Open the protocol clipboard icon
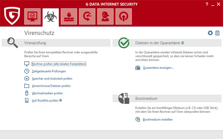This screenshot has width=223, height=139. (x=217, y=33)
